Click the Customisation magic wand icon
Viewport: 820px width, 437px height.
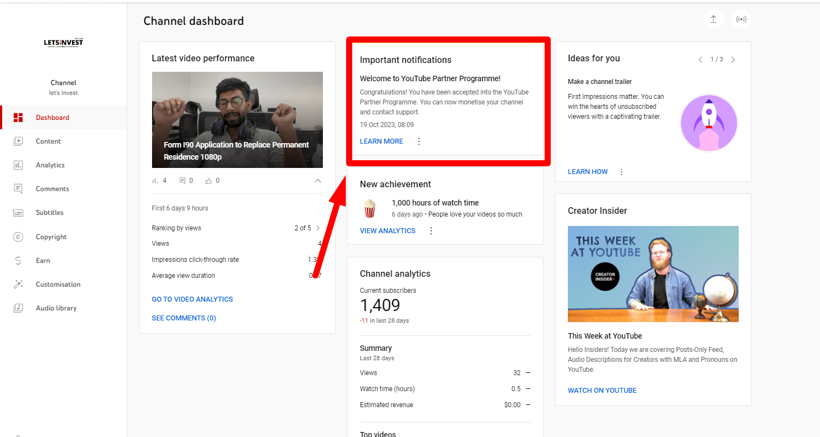click(18, 285)
